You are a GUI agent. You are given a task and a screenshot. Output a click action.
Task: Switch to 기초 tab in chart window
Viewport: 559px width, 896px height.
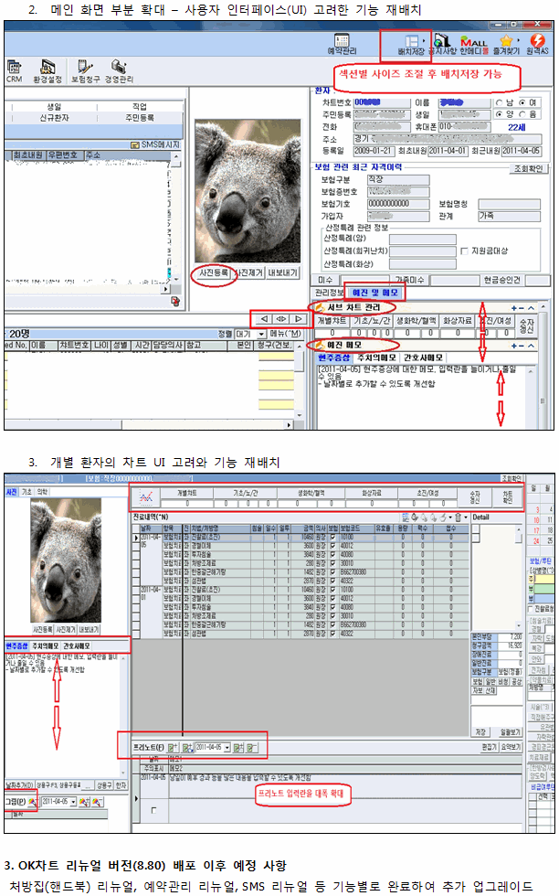[x=26, y=492]
